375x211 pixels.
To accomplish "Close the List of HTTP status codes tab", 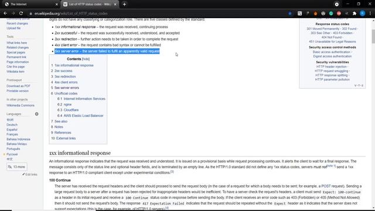I will 115,4.
